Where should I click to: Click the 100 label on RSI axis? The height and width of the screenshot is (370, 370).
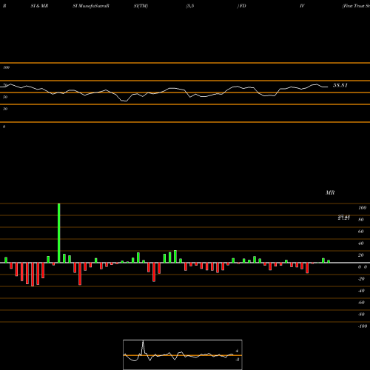(6, 67)
